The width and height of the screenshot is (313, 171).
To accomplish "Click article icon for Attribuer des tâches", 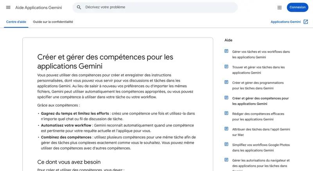I will click(x=227, y=129).
